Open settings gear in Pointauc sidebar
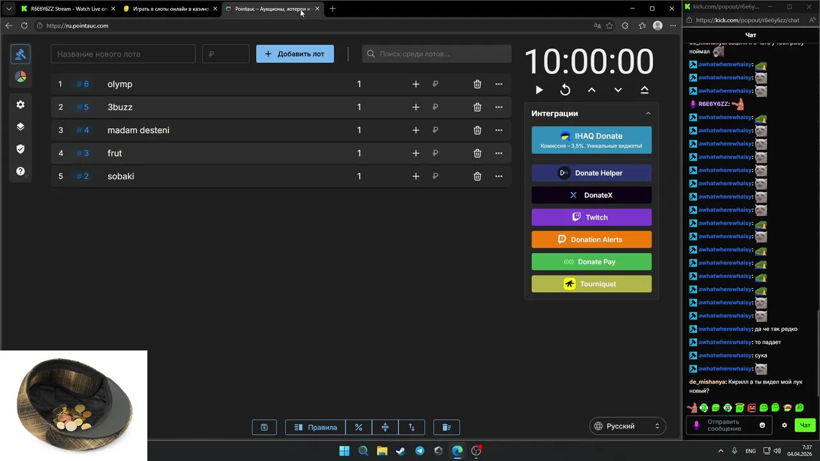Image resolution: width=820 pixels, height=461 pixels. [x=20, y=104]
